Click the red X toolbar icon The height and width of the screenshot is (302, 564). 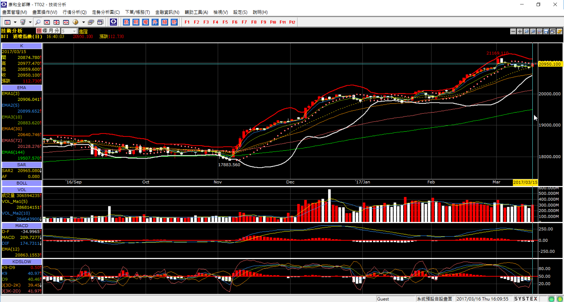(x=47, y=22)
